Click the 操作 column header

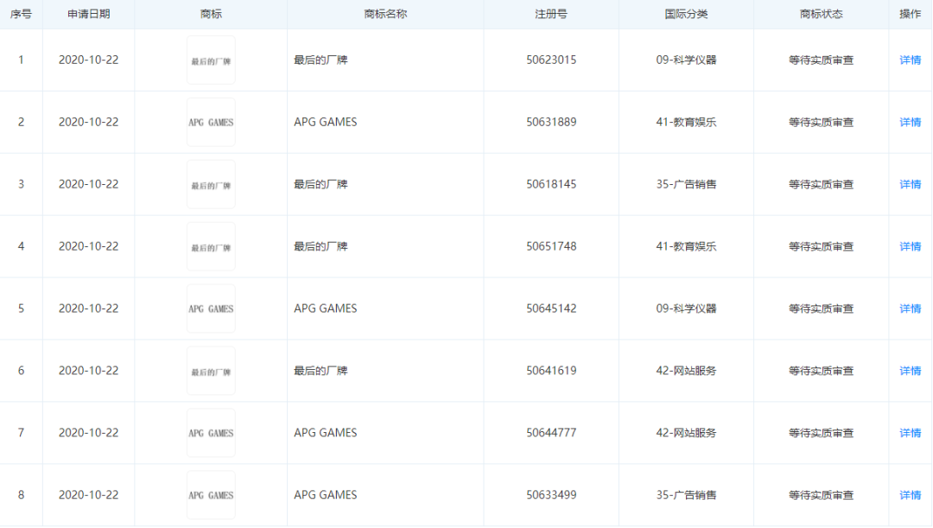pos(910,15)
